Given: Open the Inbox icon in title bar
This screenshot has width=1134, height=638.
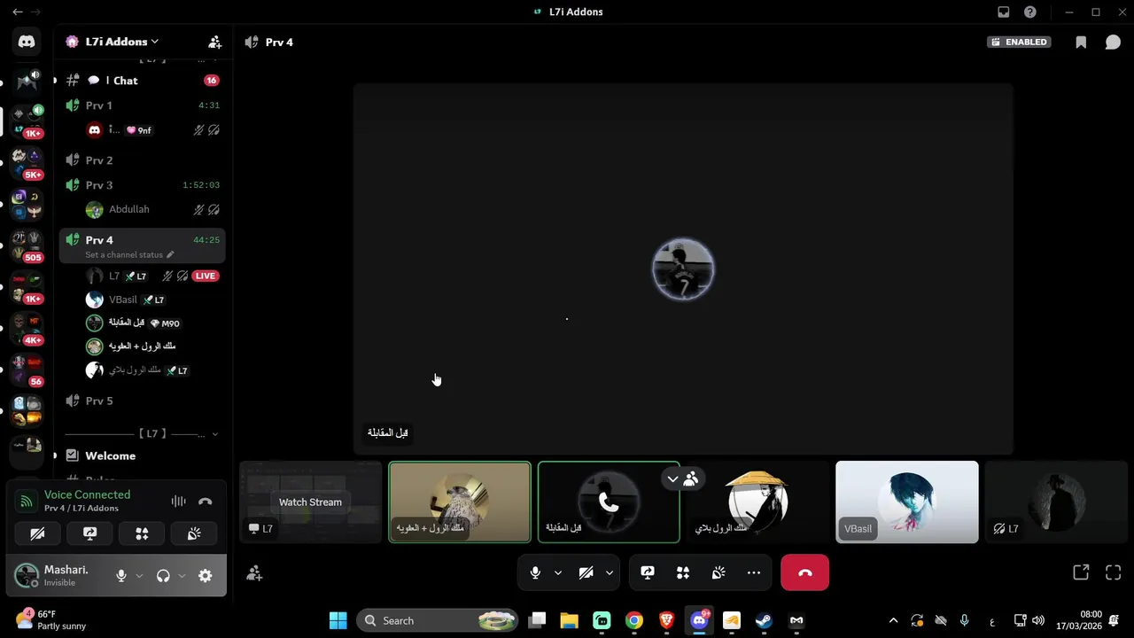Looking at the screenshot, I should 1004,12.
